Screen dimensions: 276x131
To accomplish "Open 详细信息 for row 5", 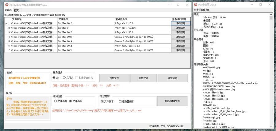I will (x=180, y=41).
